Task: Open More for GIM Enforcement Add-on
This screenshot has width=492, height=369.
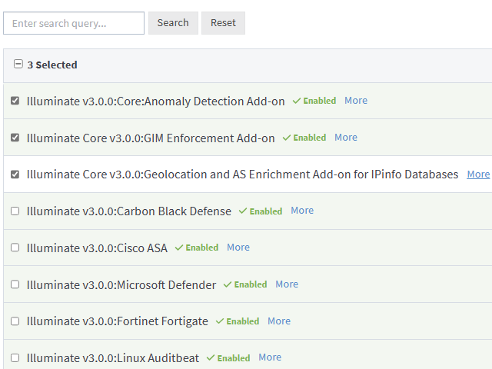Action: pyautogui.click(x=346, y=138)
